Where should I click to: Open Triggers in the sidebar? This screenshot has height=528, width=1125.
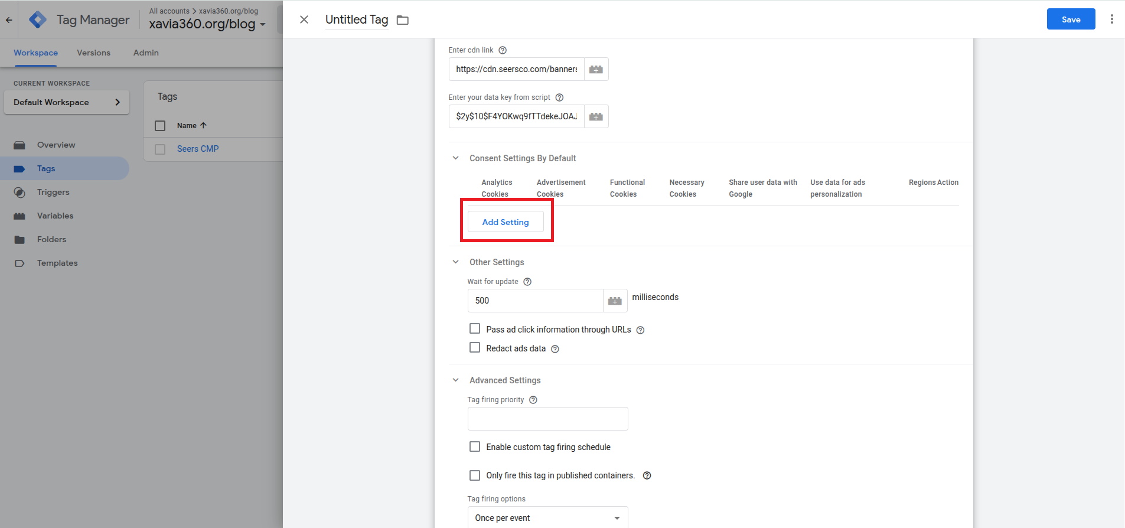coord(53,192)
